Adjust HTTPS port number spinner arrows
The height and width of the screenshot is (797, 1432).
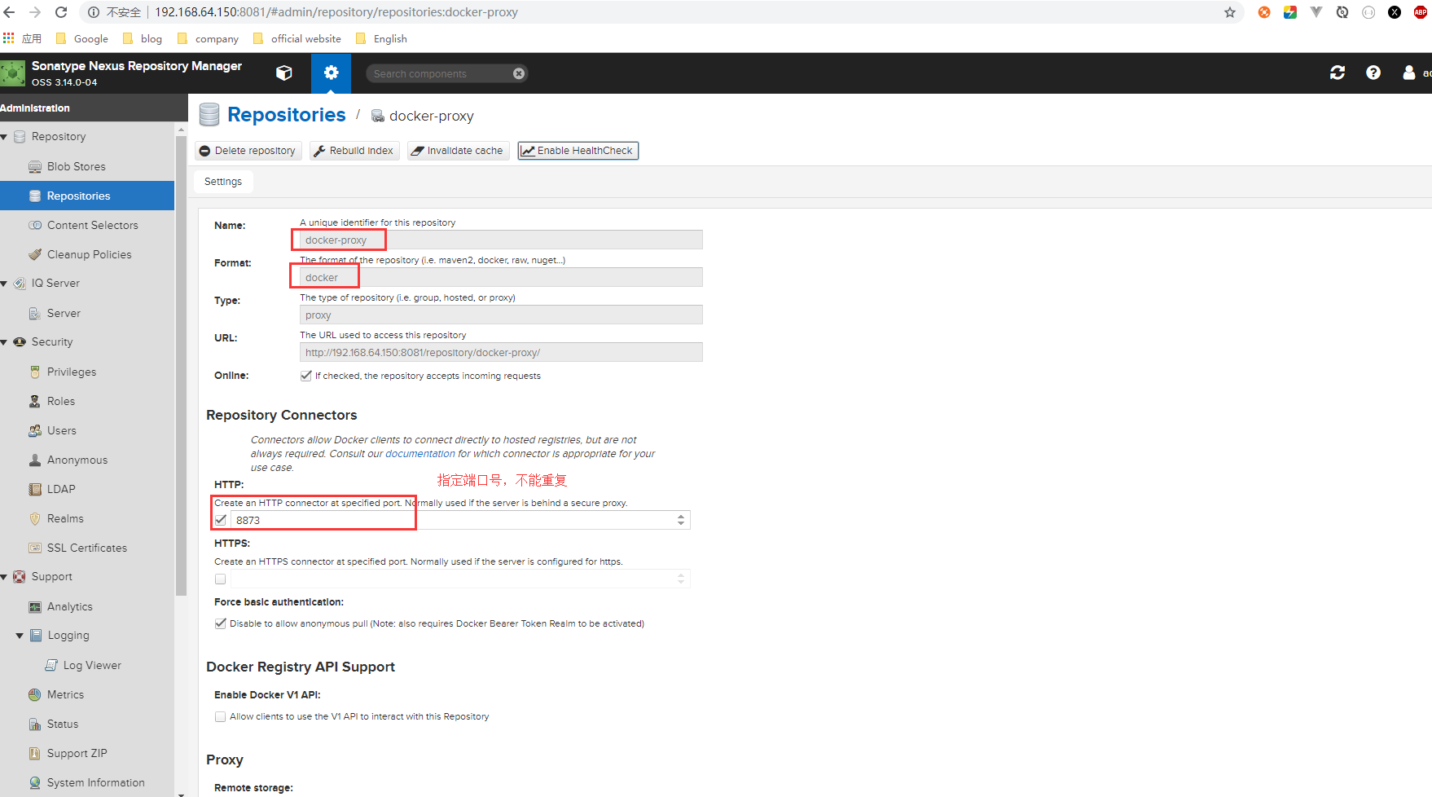point(681,579)
